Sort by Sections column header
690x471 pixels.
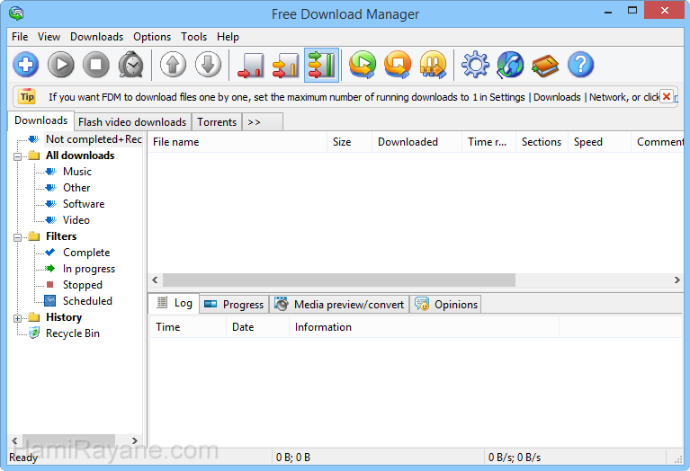click(542, 142)
